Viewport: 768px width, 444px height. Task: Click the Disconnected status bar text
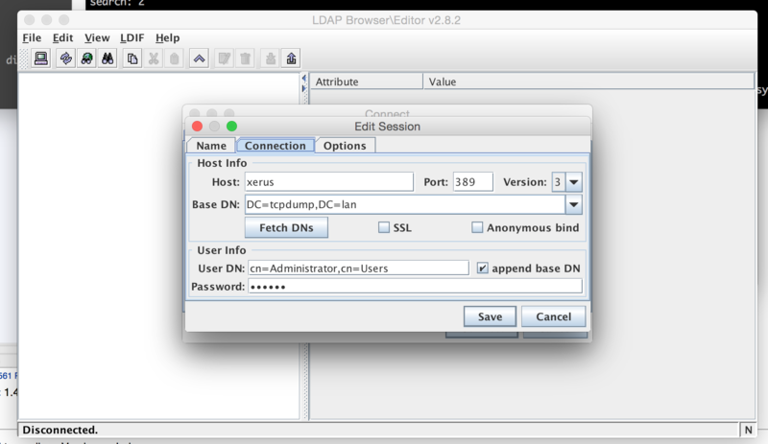pos(60,430)
